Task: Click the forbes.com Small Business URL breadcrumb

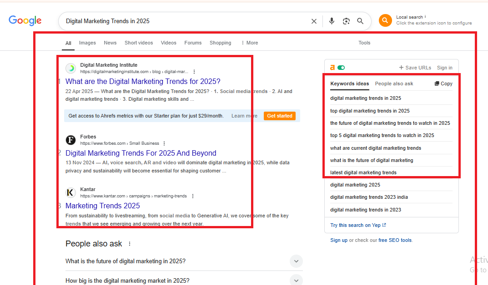Action: tap(120, 143)
